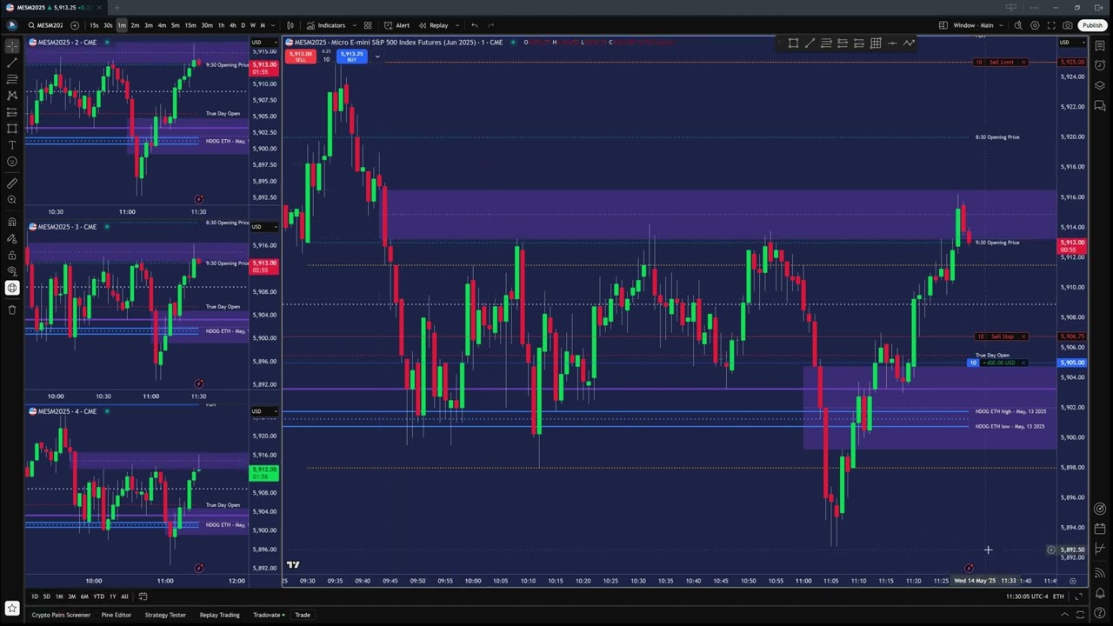Select the 1h timeframe
This screenshot has width=1113, height=626.
click(221, 25)
